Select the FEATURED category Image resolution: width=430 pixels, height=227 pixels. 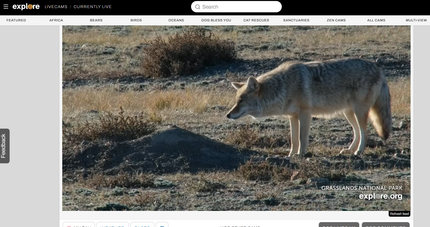tap(16, 20)
